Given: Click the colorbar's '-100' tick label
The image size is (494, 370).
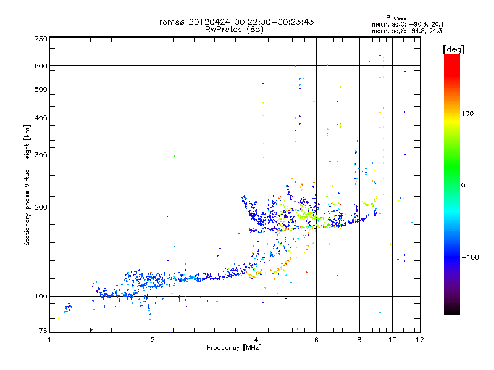Looking at the screenshot, I should point(470,257).
